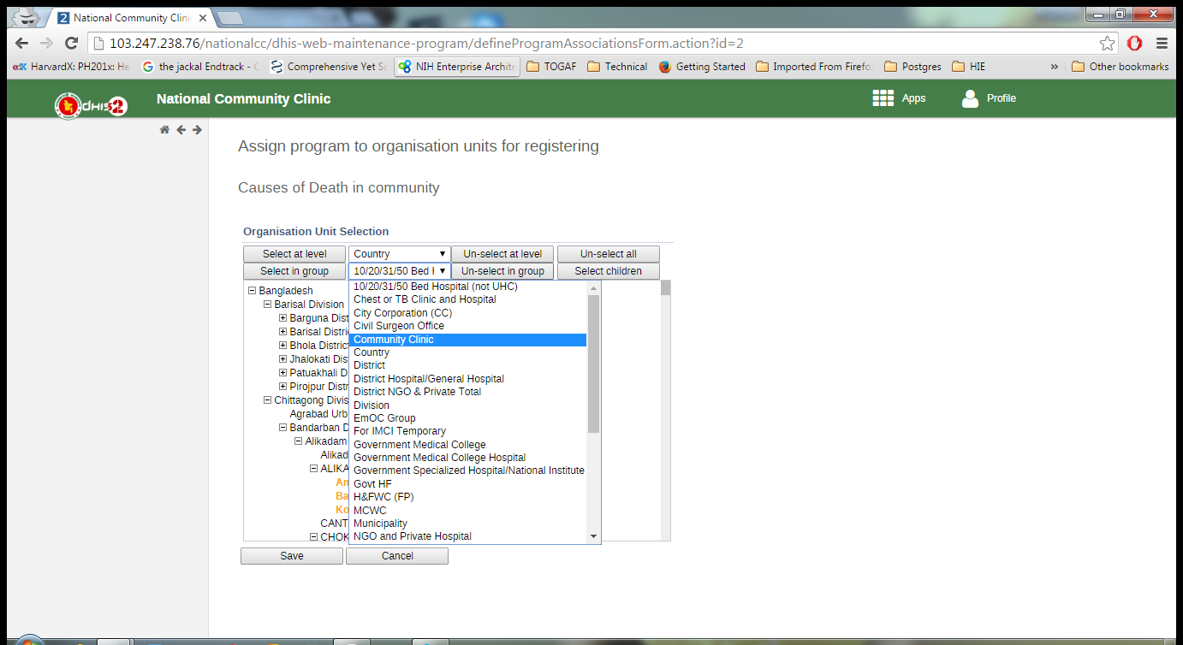
Task: Collapse the Barisal Division node
Action: coord(268,305)
